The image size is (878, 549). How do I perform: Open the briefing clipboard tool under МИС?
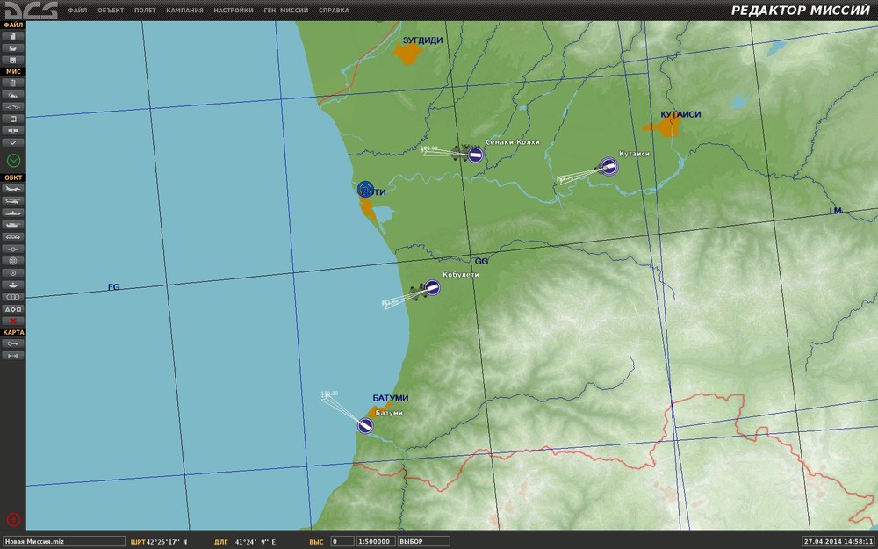[x=13, y=83]
